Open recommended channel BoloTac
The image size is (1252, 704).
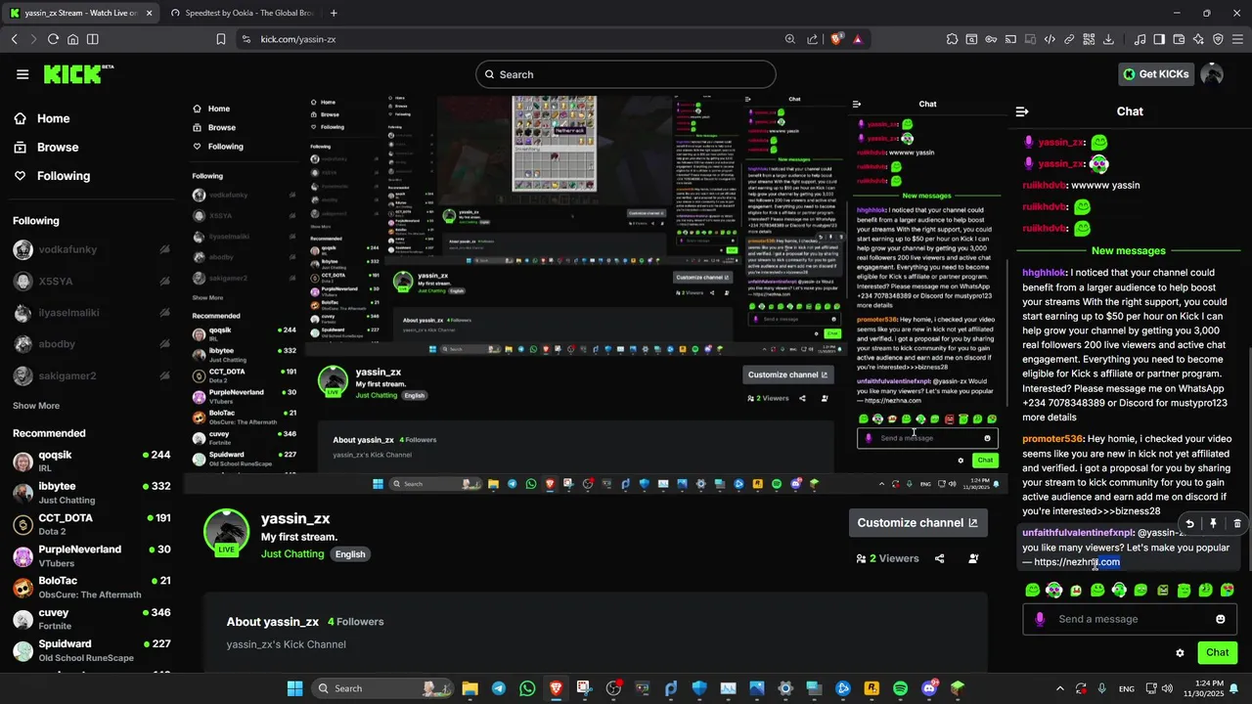[92, 588]
